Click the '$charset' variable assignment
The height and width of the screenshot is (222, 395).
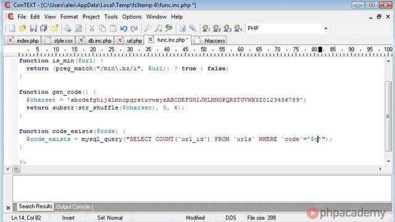(41, 100)
